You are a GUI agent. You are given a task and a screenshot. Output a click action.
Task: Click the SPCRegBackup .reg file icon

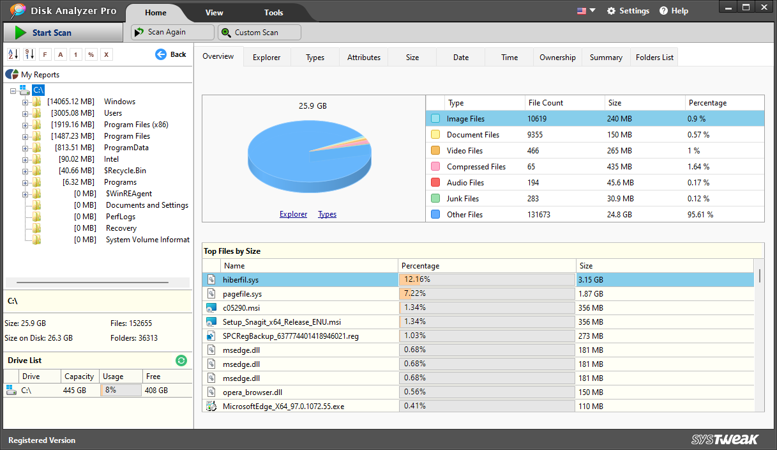click(211, 336)
